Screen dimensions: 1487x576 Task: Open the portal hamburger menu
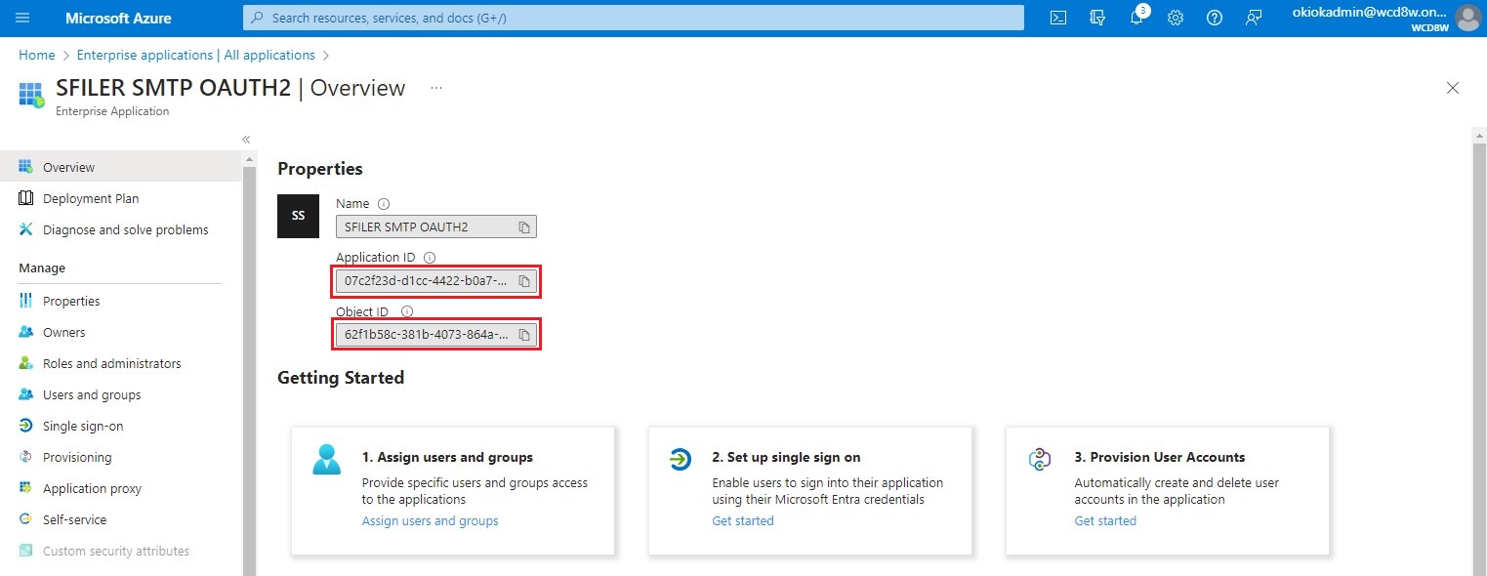[x=23, y=18]
